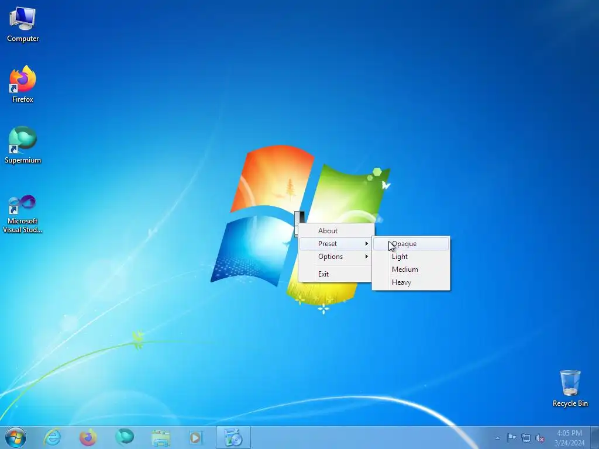Open the Preset submenu
The height and width of the screenshot is (449, 599).
pos(335,244)
